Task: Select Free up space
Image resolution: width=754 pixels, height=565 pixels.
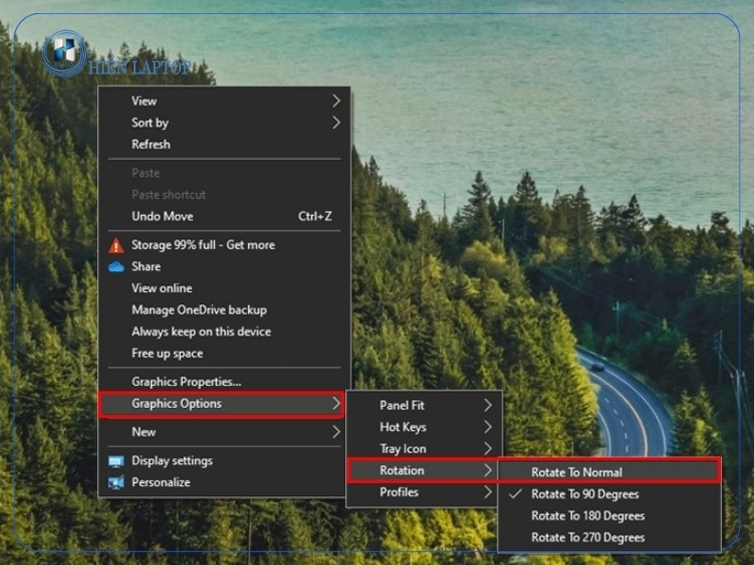Action: coord(224,353)
